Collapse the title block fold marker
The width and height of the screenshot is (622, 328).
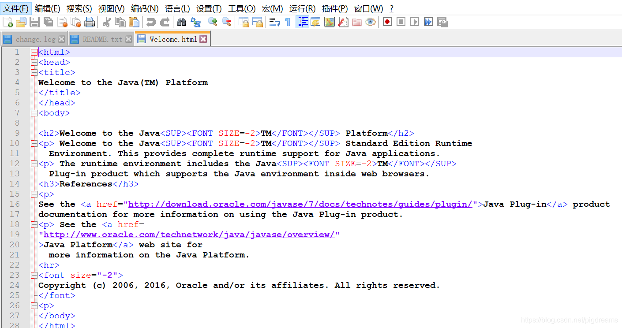[34, 72]
